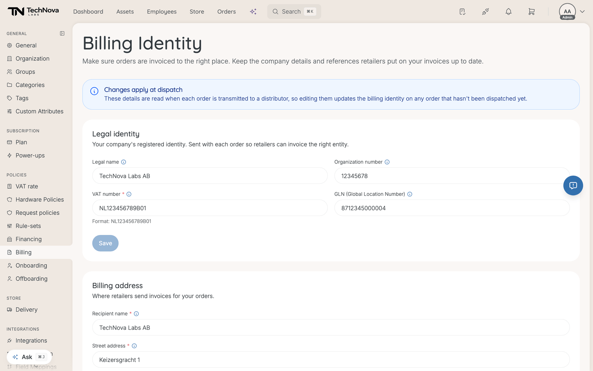Screen dimensions: 593x371
Task: Edit the Legal name field
Action: coord(210,176)
